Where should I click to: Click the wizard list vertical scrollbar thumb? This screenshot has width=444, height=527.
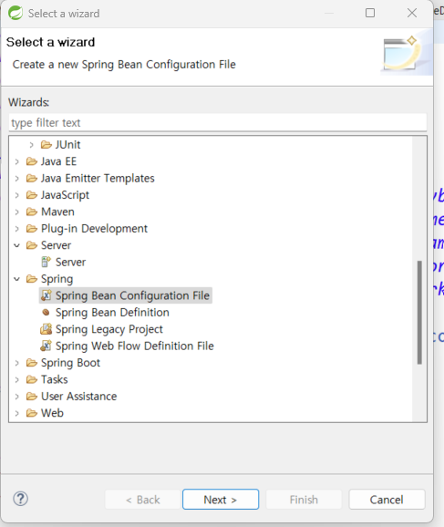pyautogui.click(x=419, y=312)
